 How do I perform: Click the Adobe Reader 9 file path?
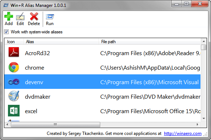click(150, 53)
